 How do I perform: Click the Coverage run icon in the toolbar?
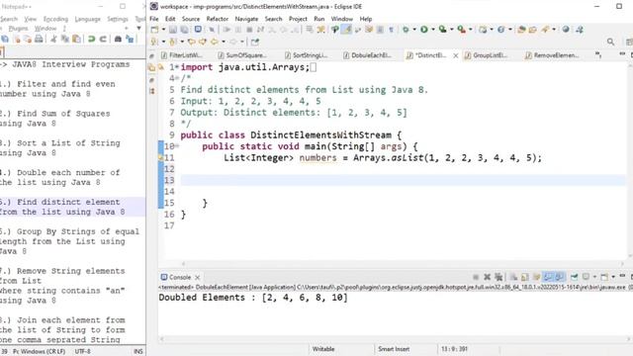(442, 30)
